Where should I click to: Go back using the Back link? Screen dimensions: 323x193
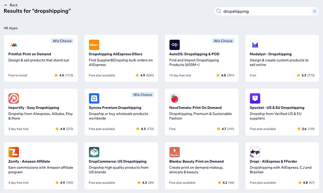[11, 5]
